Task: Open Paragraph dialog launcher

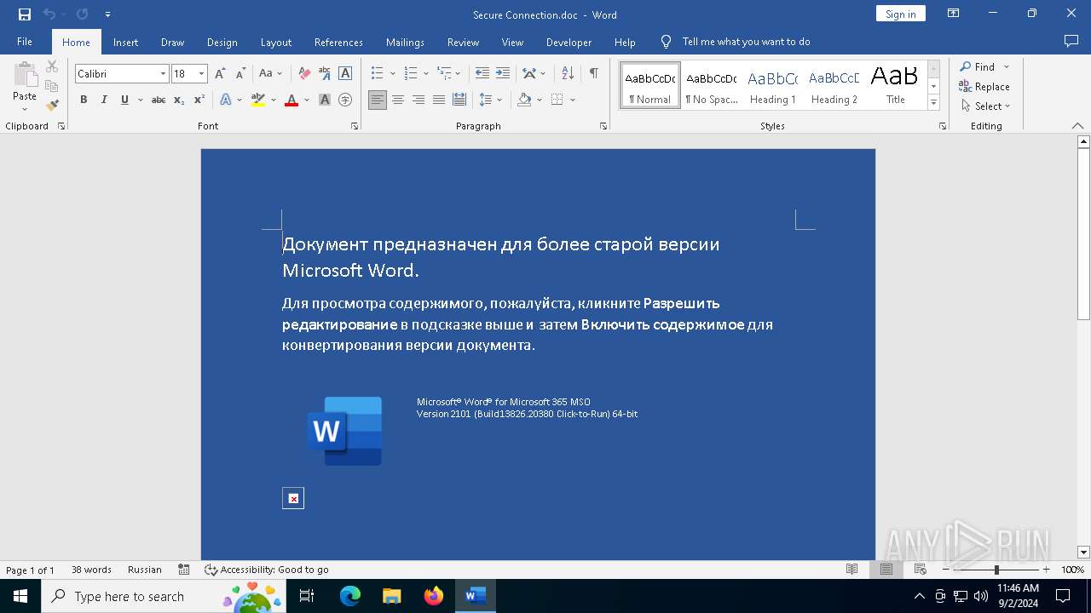Action: click(x=603, y=126)
